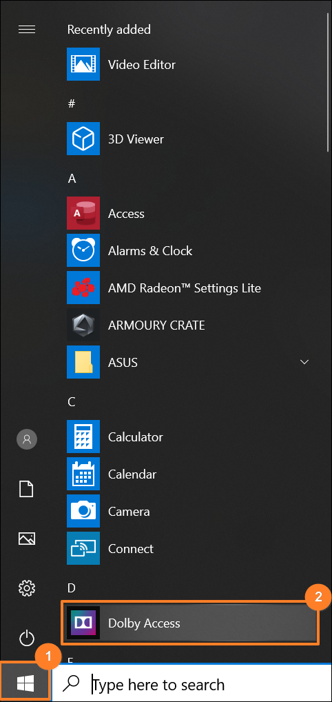The height and width of the screenshot is (702, 332).
Task: Click the 'Alarms & Clock' label
Action: coord(150,251)
